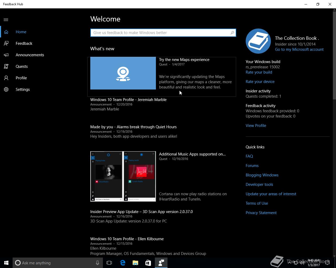Click the search magnifier icon in feedback box
The image size is (336, 268).
(x=232, y=33)
